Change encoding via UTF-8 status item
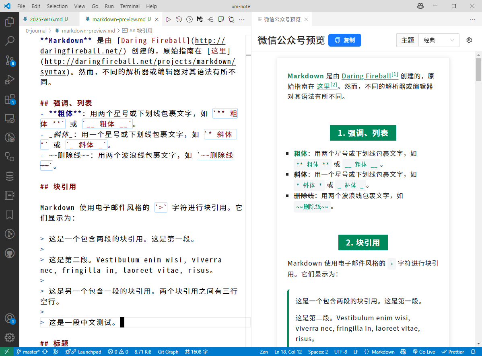The image size is (482, 356). tap(341, 352)
